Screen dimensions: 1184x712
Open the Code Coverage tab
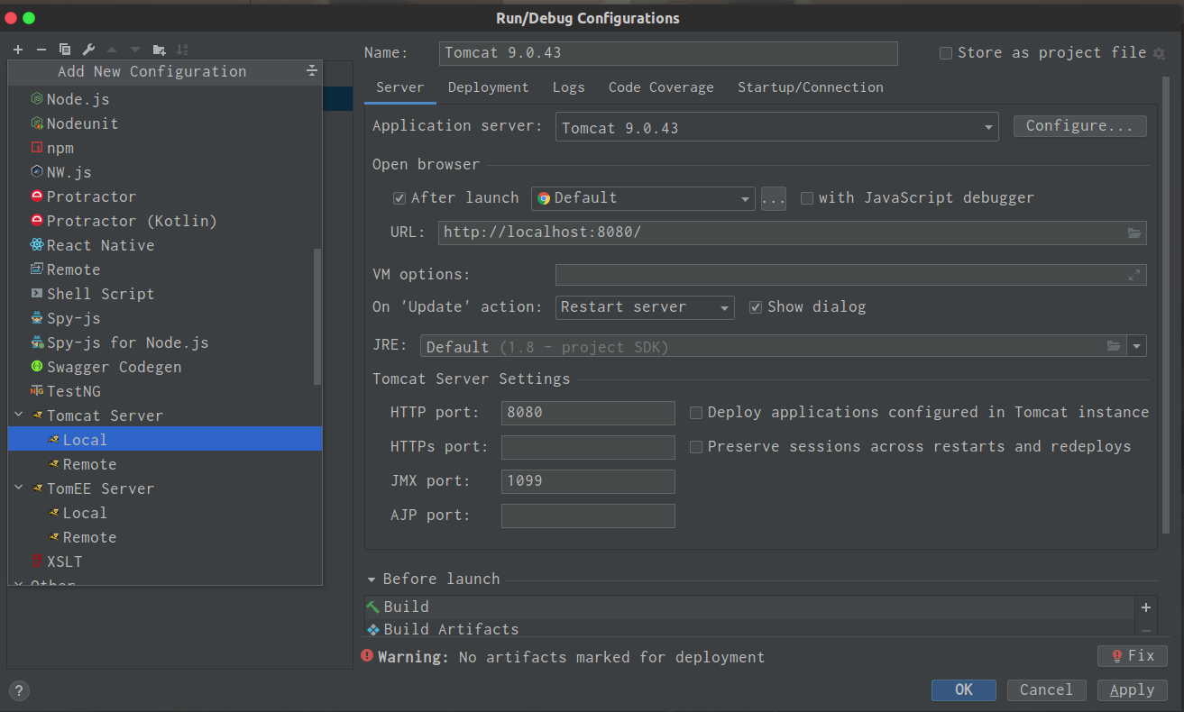pos(661,87)
